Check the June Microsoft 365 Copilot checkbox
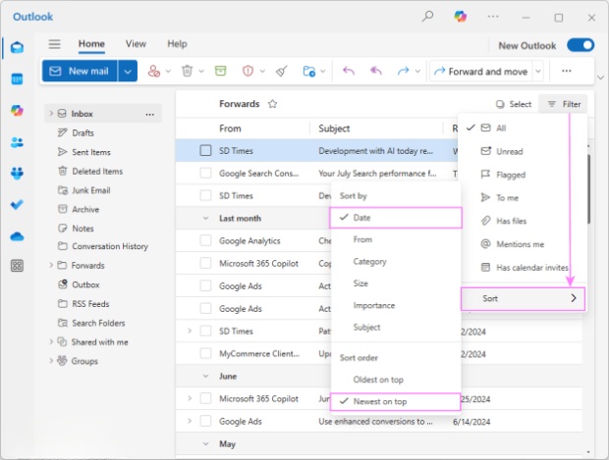The image size is (609, 460). pyautogui.click(x=205, y=399)
